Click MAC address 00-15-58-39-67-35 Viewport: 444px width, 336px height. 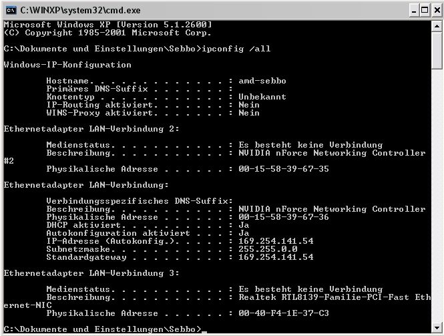(x=284, y=169)
